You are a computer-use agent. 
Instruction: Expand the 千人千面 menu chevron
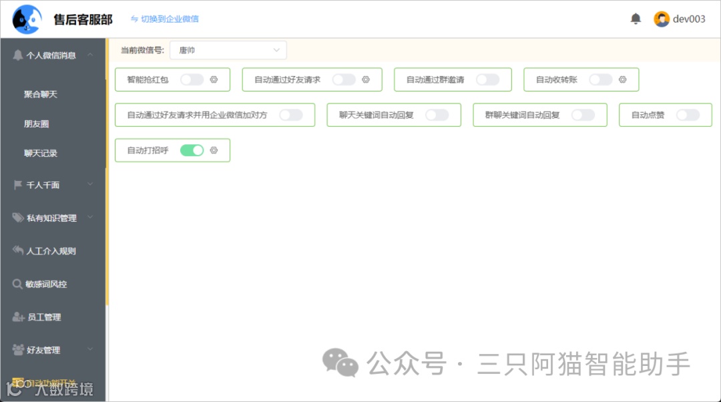(90, 184)
